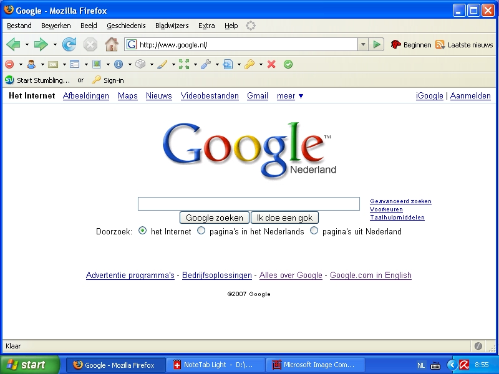Click the Miscellaneous lego brick icon
This screenshot has height=374, width=499.
coord(140,64)
